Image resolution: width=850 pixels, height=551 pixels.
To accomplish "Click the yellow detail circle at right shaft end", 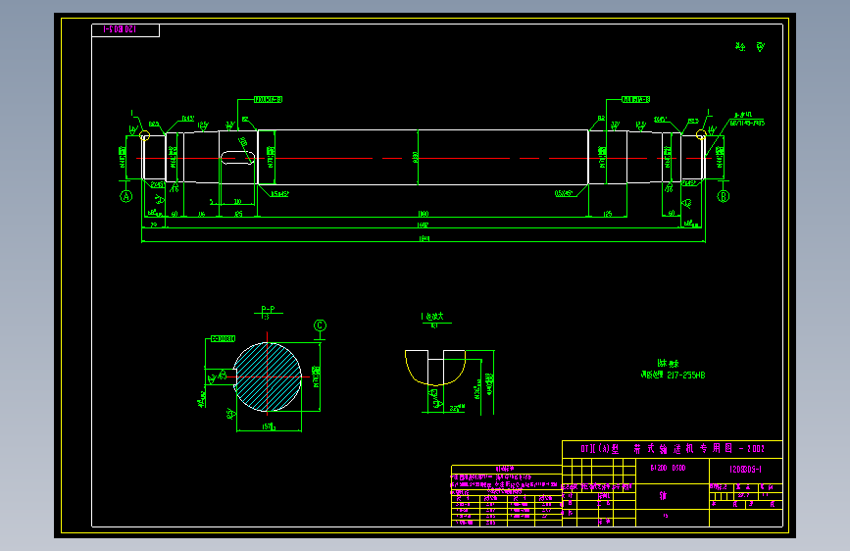I will [701, 134].
